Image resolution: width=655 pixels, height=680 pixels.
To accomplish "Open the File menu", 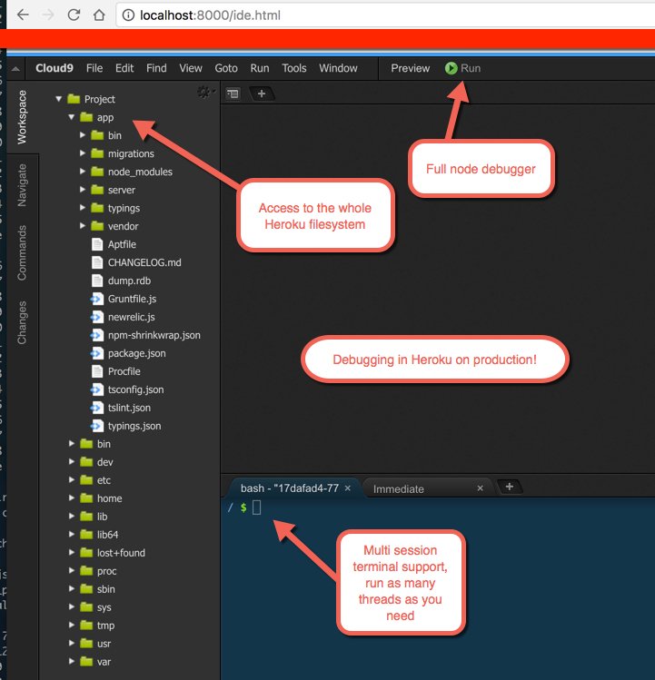I will (94, 68).
